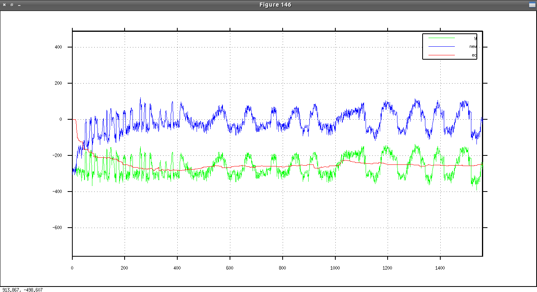Click the 200 tick label on x-axis
The width and height of the screenshot is (537, 292).
click(125, 268)
